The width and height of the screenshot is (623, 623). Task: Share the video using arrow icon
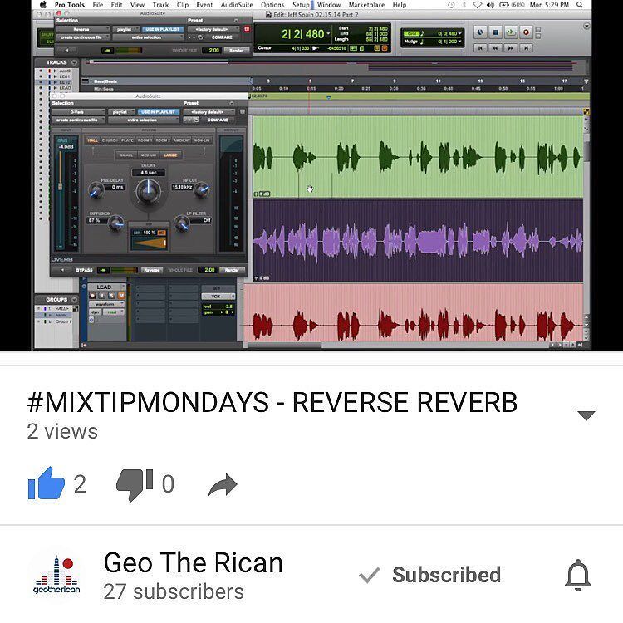point(223,485)
